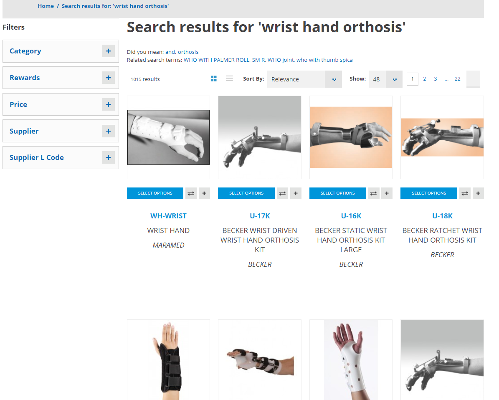Click related term WHO WITH PALMER ROLL

click(x=216, y=60)
